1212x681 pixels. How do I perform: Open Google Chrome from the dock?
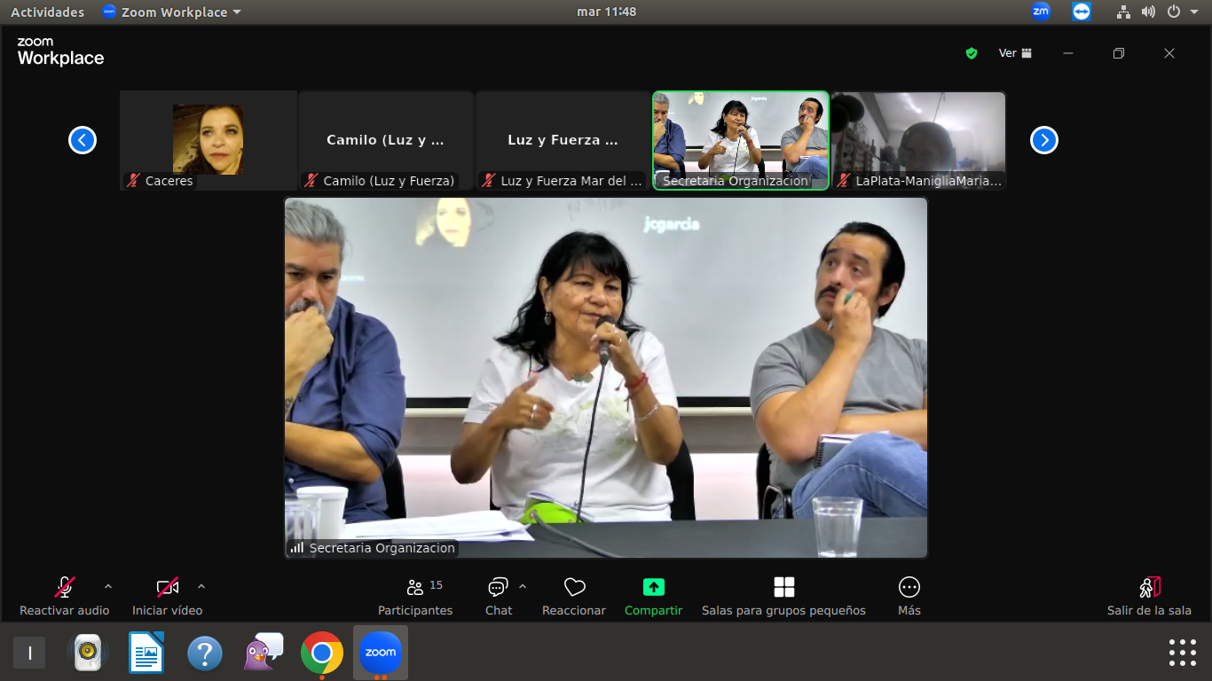click(322, 654)
